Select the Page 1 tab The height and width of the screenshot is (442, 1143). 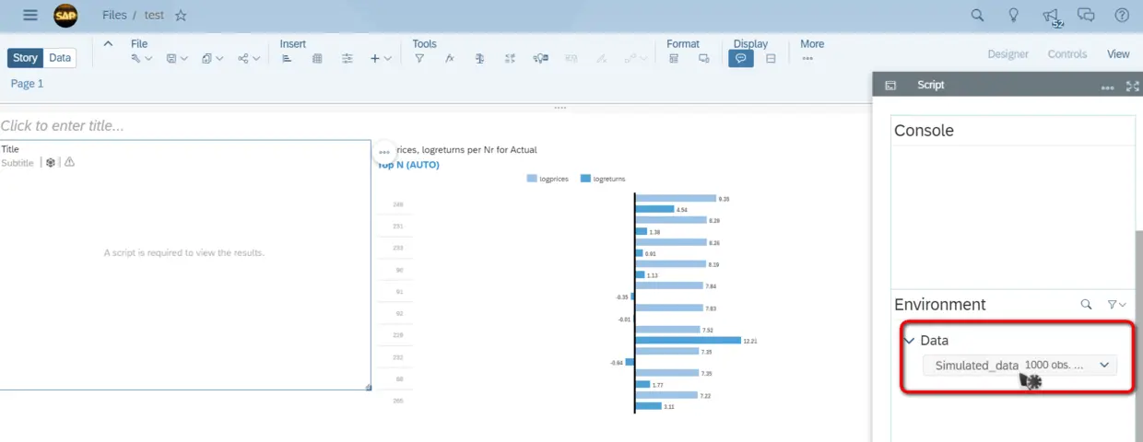(27, 84)
